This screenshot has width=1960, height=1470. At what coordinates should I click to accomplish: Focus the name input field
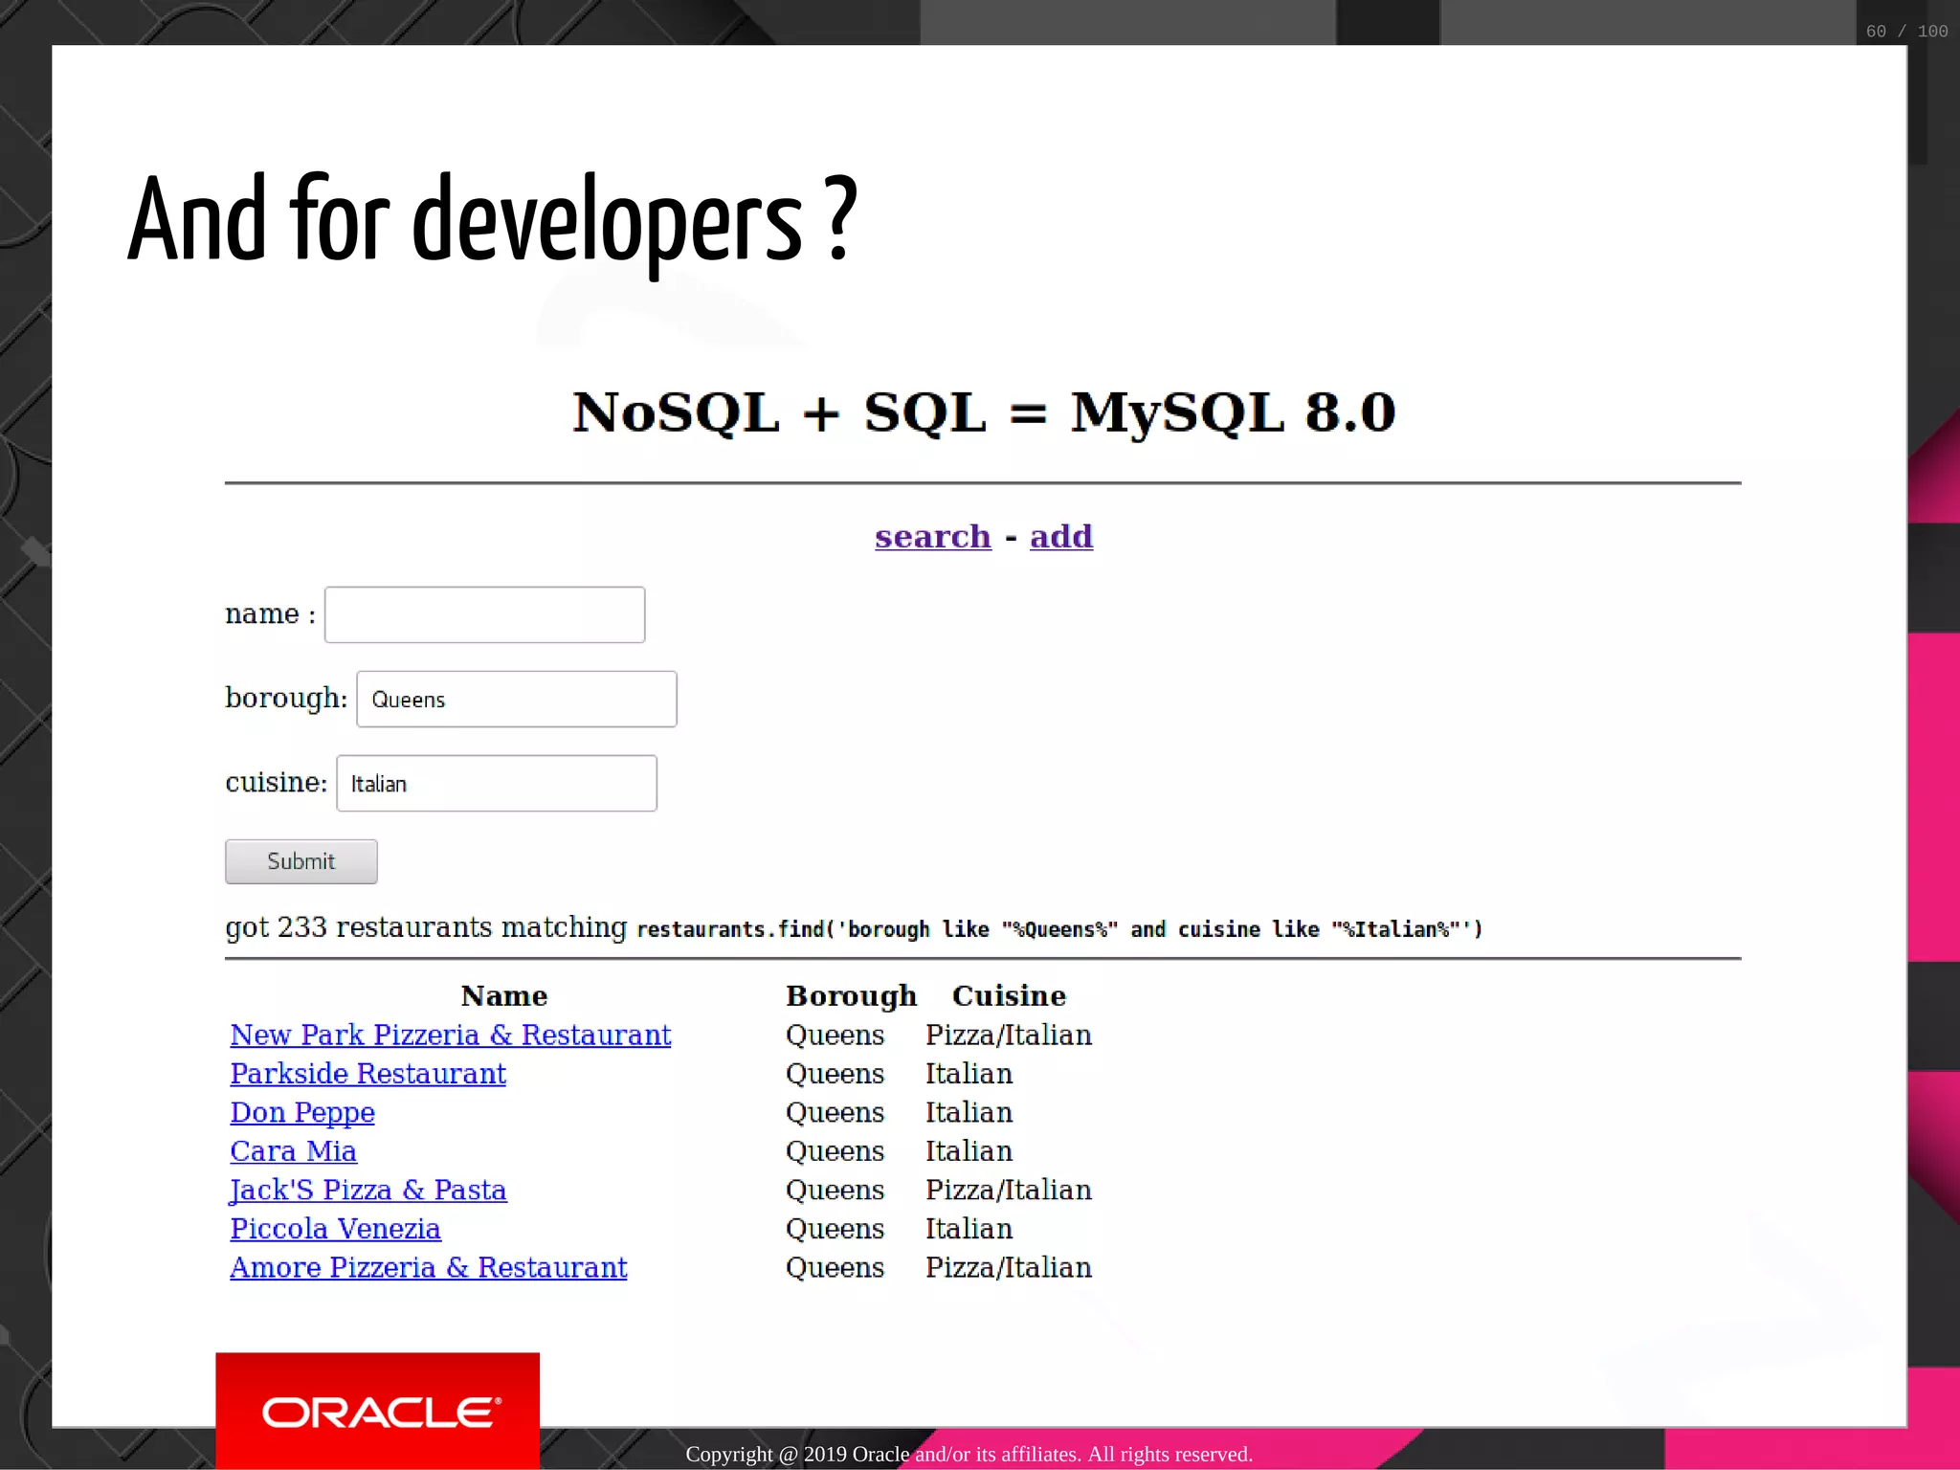coord(484,614)
